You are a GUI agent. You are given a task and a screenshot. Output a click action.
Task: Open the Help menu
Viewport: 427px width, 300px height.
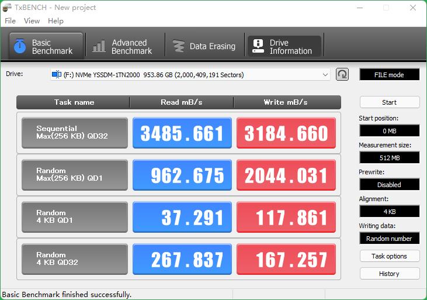[55, 21]
